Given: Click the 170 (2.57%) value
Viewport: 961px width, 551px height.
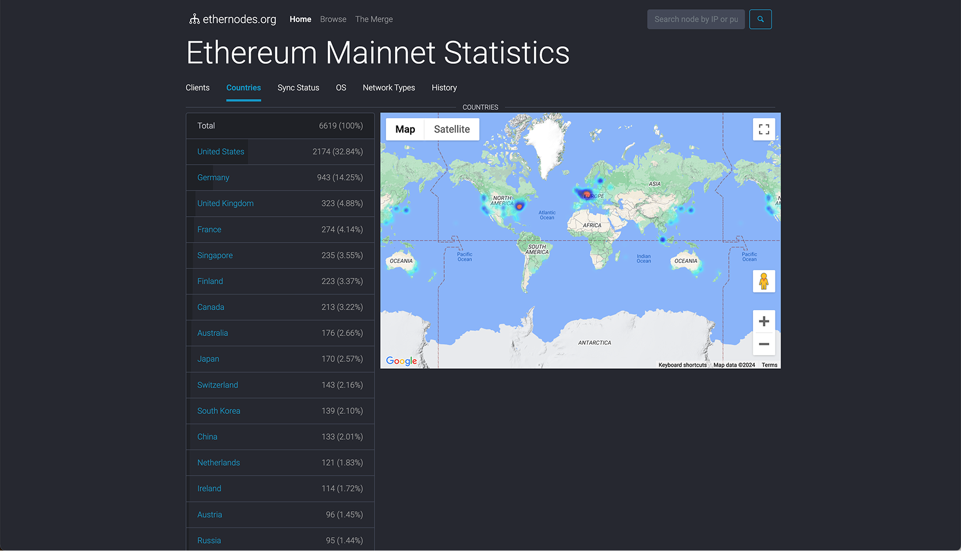Looking at the screenshot, I should pyautogui.click(x=342, y=359).
